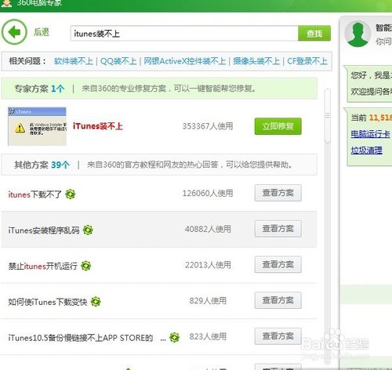Click the iTunes error dialog thumbnail
Viewport: 392px width, 370px height.
(x=37, y=126)
